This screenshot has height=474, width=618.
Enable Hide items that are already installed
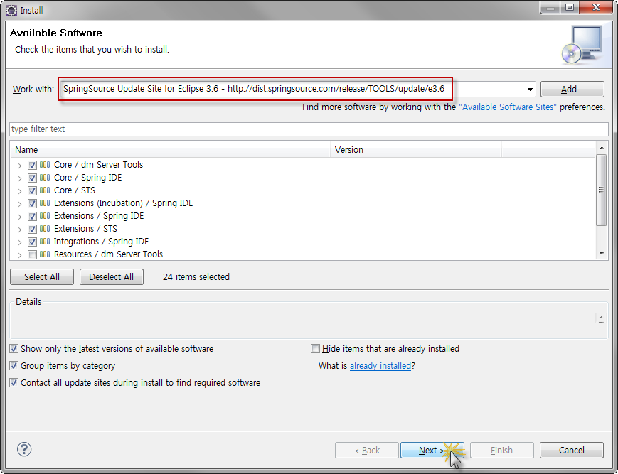pyautogui.click(x=315, y=349)
